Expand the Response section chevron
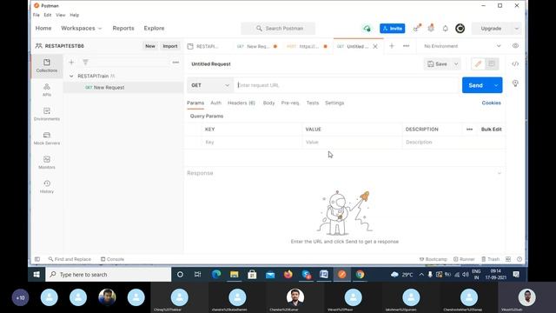 (x=500, y=173)
